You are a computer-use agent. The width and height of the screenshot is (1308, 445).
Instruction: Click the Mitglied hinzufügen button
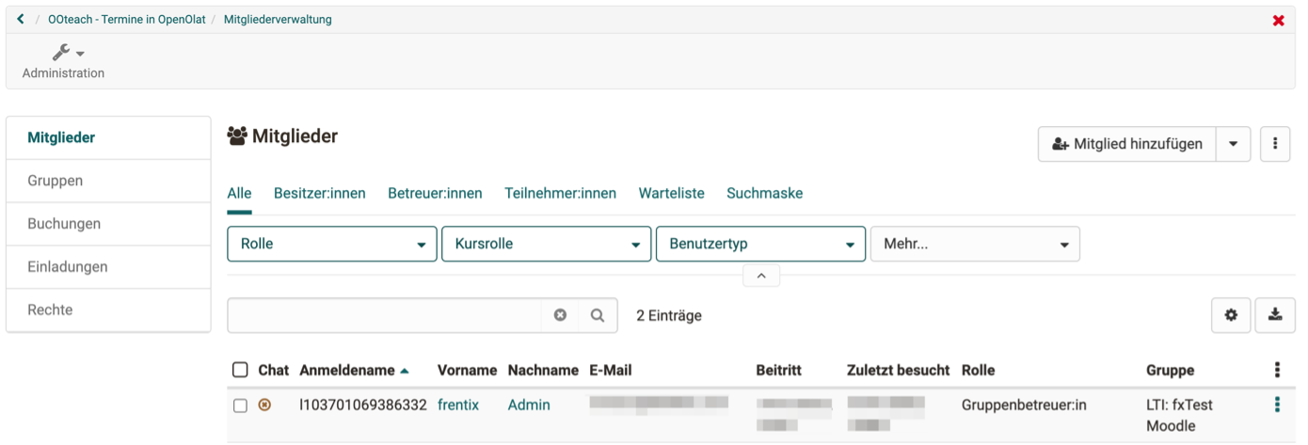(x=1127, y=144)
